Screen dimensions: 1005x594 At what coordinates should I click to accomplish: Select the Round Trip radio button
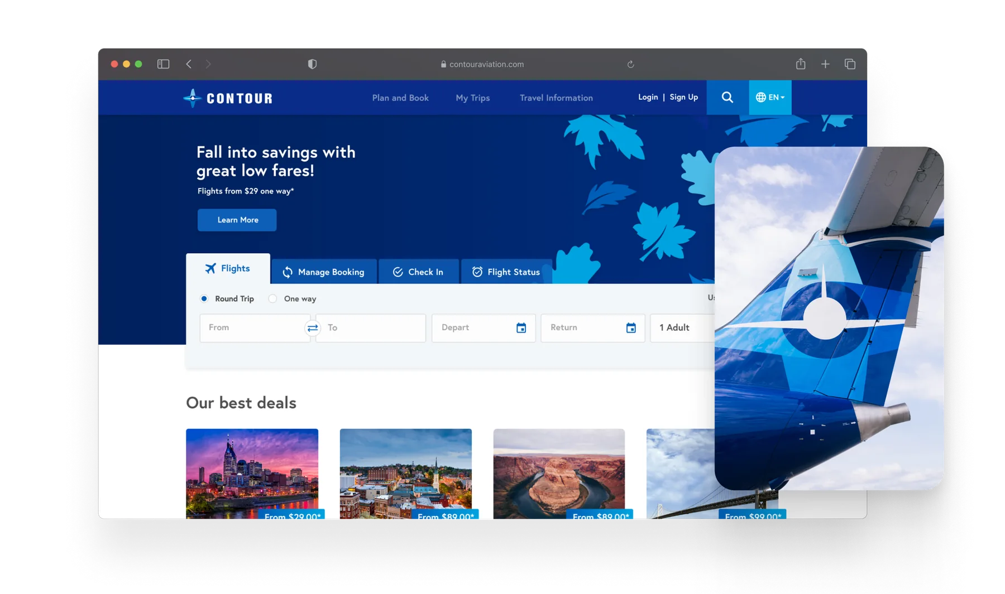coord(204,298)
